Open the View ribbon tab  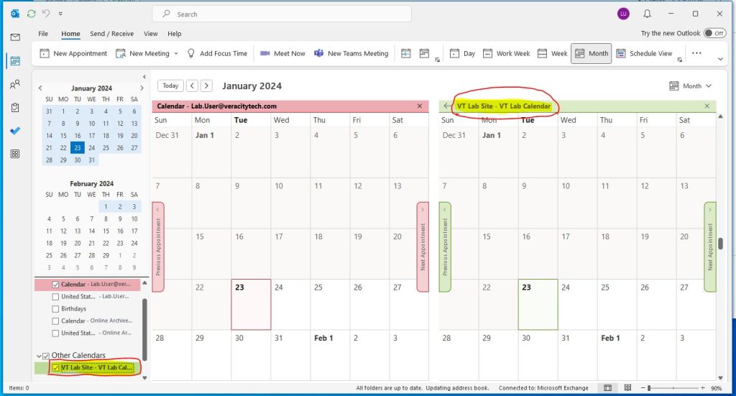(150, 34)
